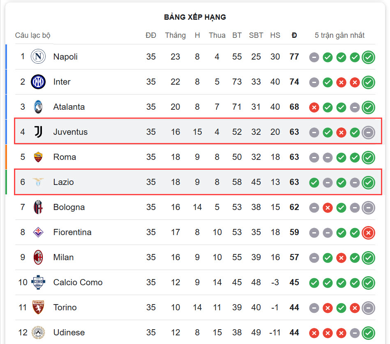This screenshot has height=344, width=390.
Task: Click Napoli's most recent win indicator
Action: 368,57
